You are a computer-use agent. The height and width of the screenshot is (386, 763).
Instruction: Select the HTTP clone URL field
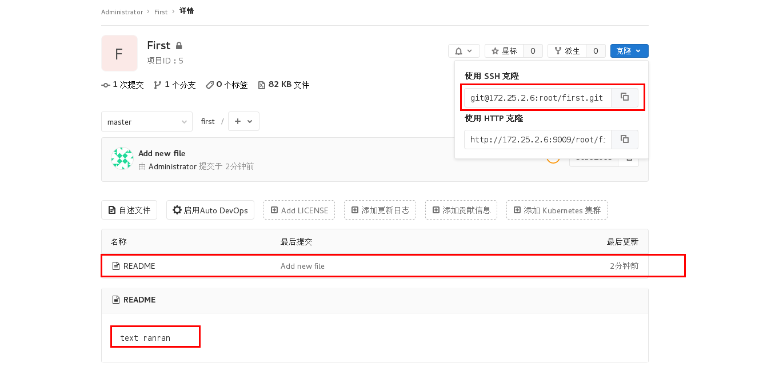tap(537, 139)
